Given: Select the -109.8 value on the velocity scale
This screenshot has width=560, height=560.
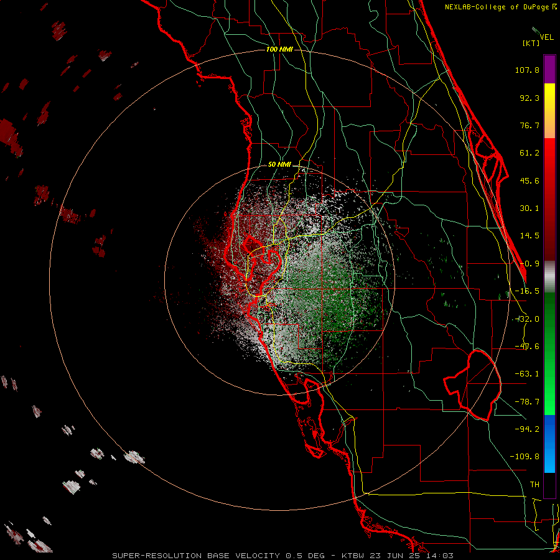Looking at the screenshot, I should click(x=525, y=457).
